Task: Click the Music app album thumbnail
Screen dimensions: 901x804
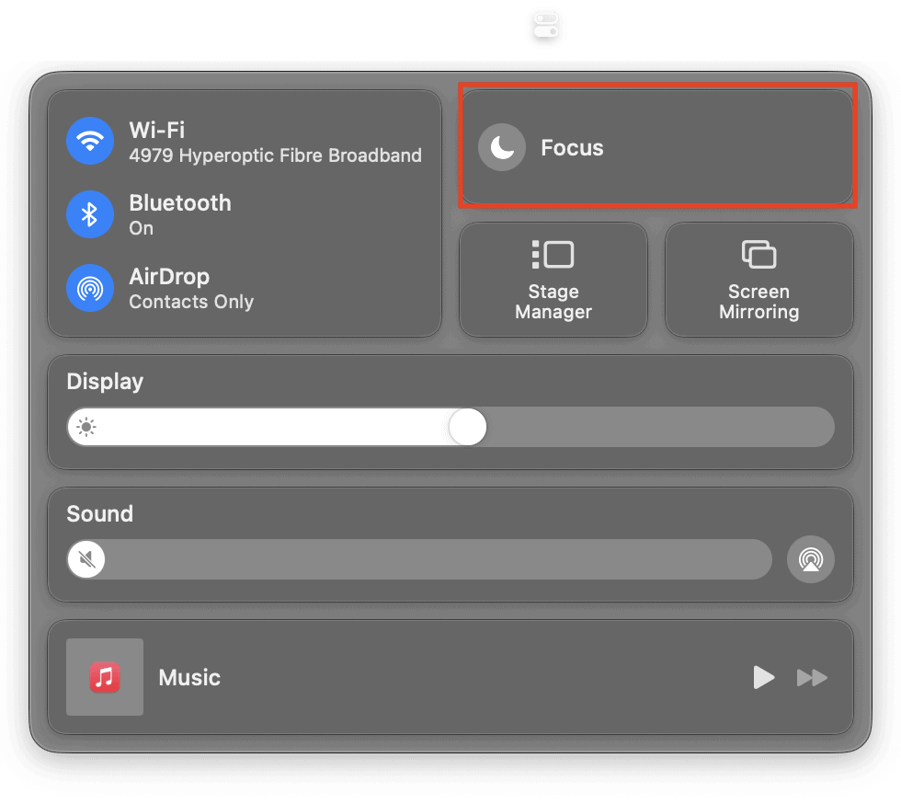Action: (x=105, y=677)
